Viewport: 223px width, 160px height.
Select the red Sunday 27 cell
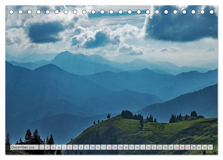tap(188, 147)
